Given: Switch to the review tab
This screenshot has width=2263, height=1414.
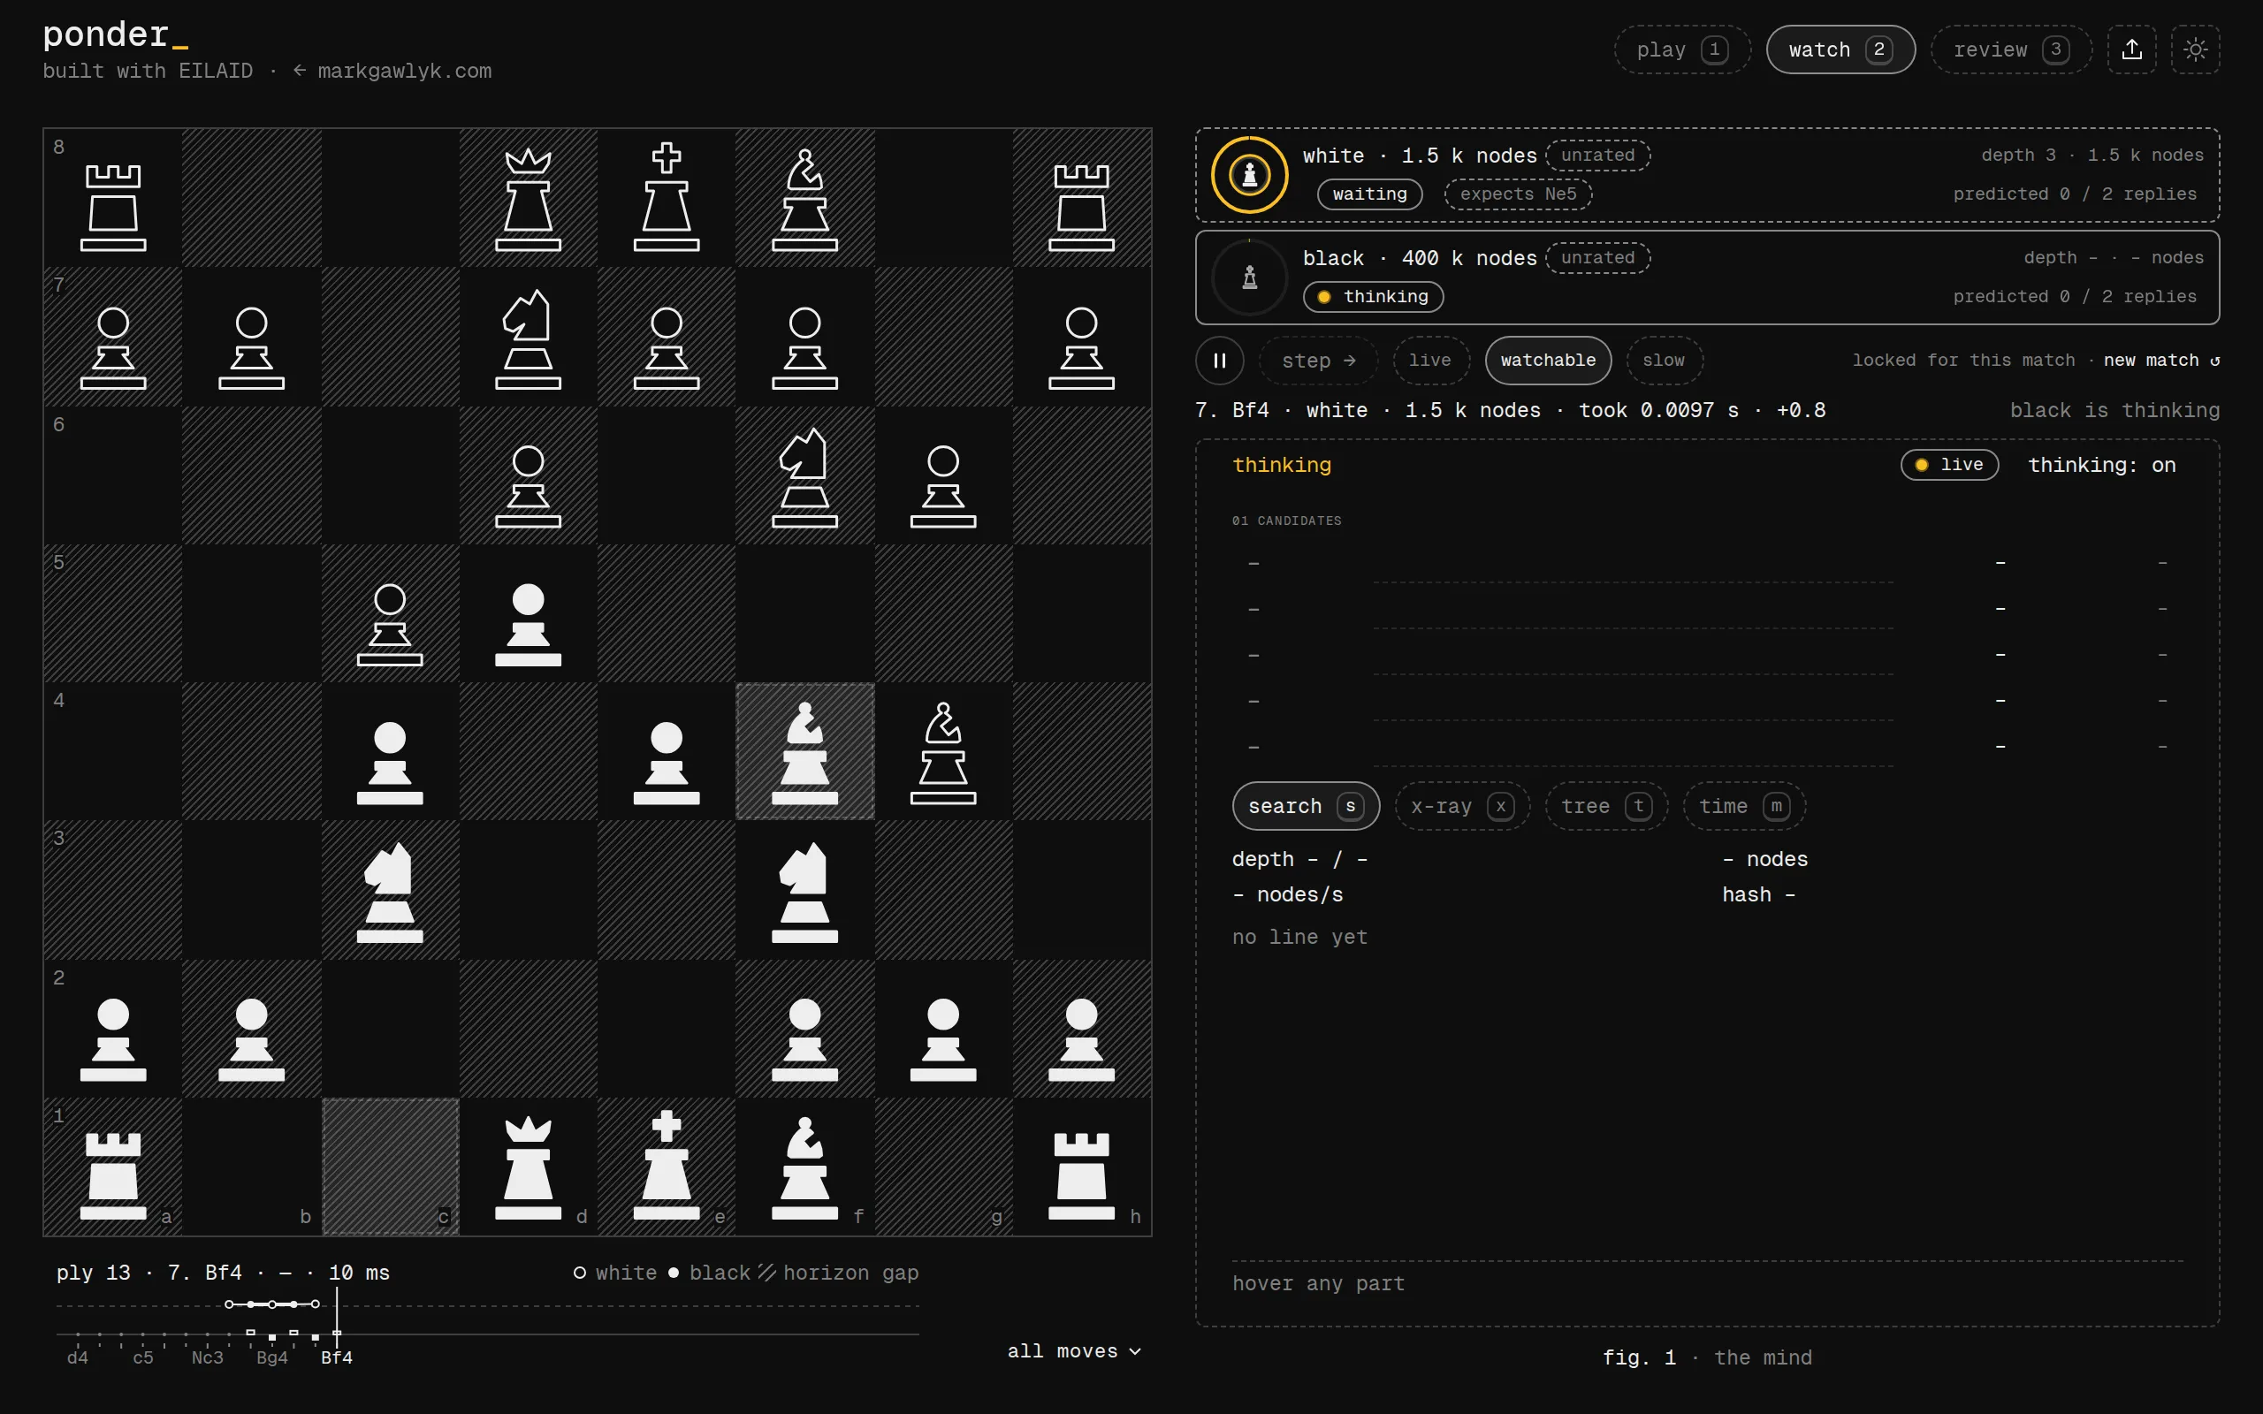Looking at the screenshot, I should 2010,49.
